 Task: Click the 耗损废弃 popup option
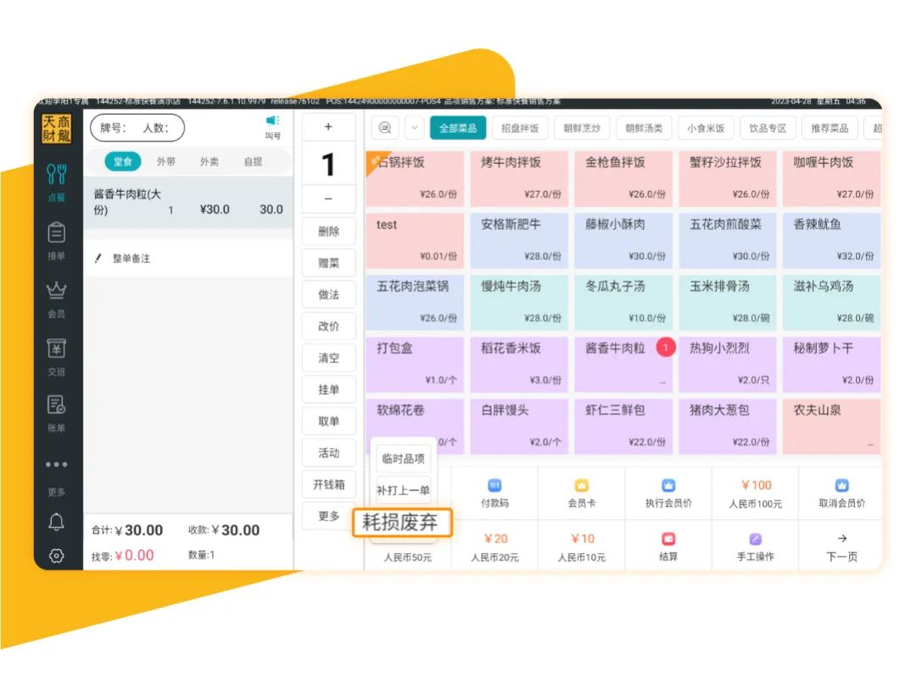(404, 522)
